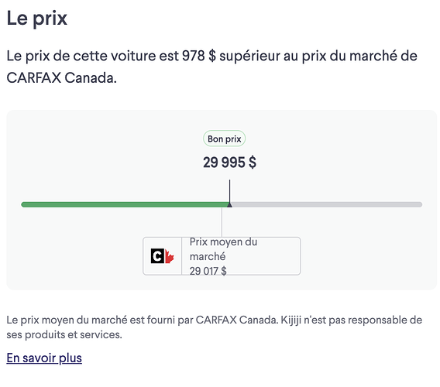Viewport: 440px width, 387px height.
Task: Open the "En savoir plus" link
Action: (x=44, y=358)
